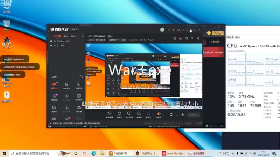
Task: Open the streamer tasks checklist tool icon
Action: [x=79, y=85]
